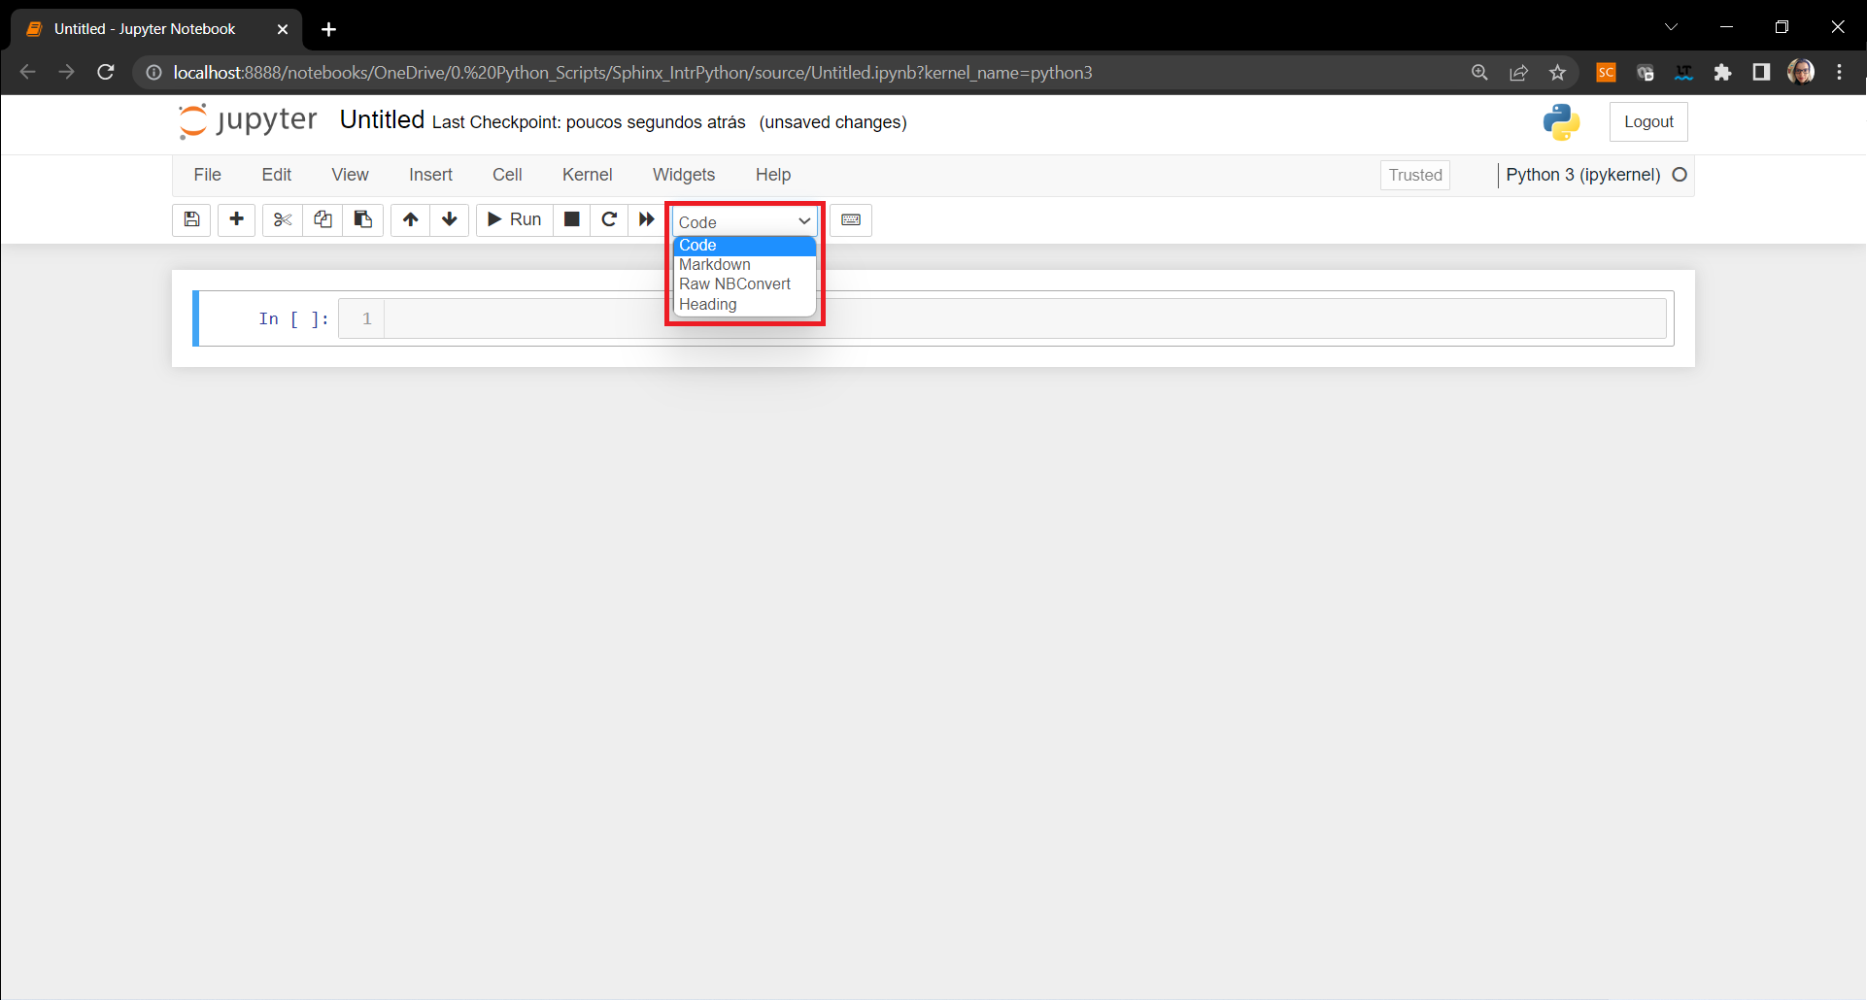Click the Python 3 (ipykernel) kernel name
1867x1000 pixels.
tap(1583, 175)
